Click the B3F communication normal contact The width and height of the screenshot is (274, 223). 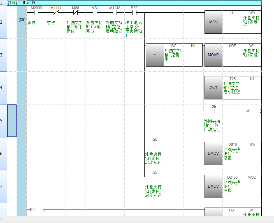coord(134,12)
